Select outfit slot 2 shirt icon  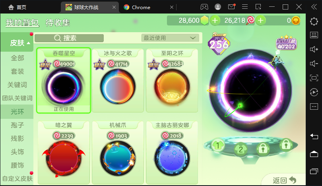coord(241,149)
